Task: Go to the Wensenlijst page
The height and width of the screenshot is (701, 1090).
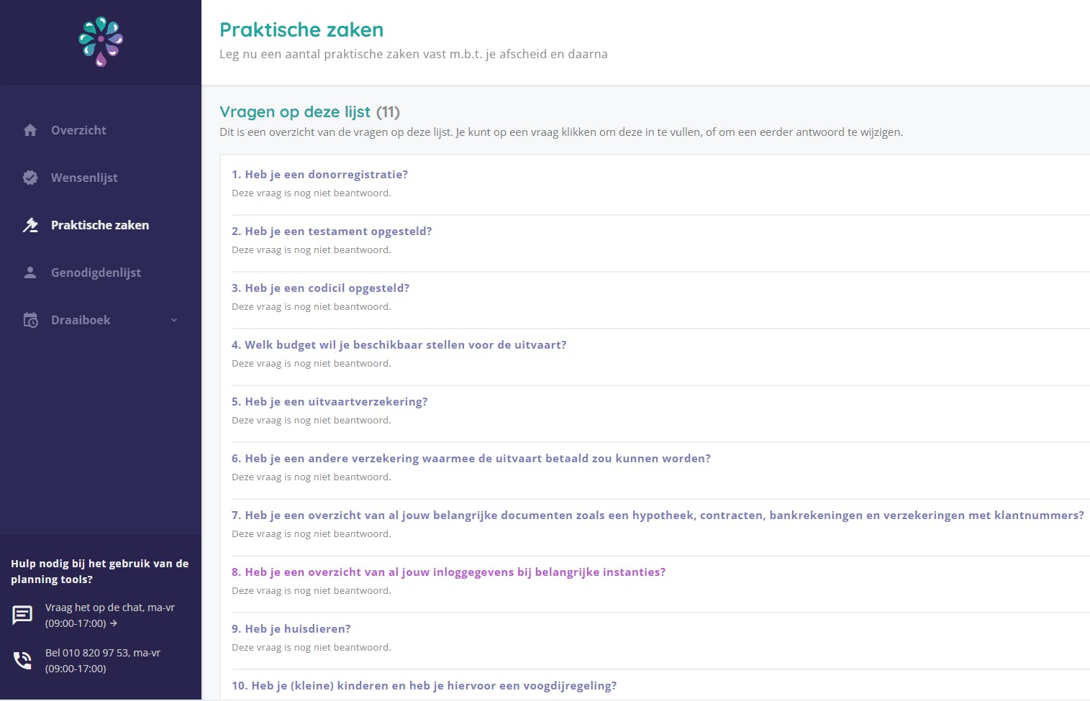Action: 84,178
